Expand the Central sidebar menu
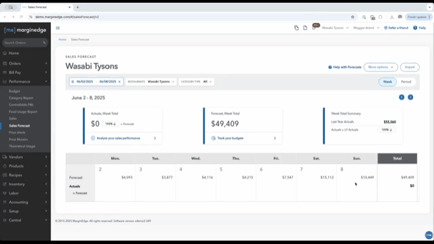 pyautogui.click(x=25, y=220)
